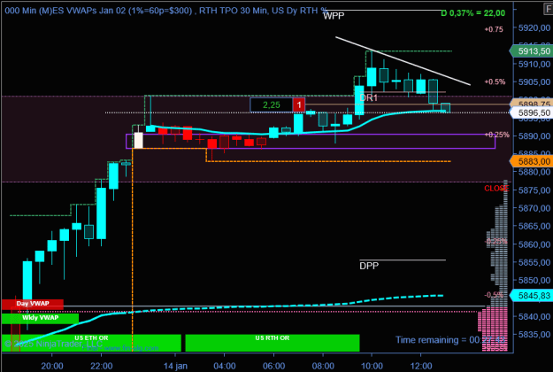The image size is (553, 372).
Task: Click the 5840,00 price axis label
Action: (x=534, y=316)
